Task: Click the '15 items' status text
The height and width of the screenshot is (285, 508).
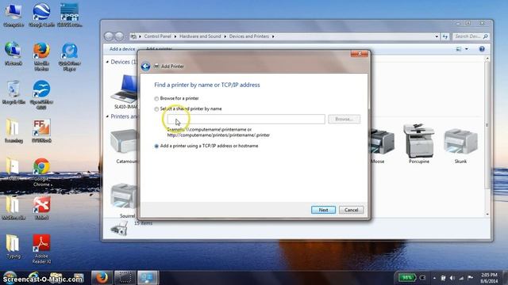Action: point(143,223)
